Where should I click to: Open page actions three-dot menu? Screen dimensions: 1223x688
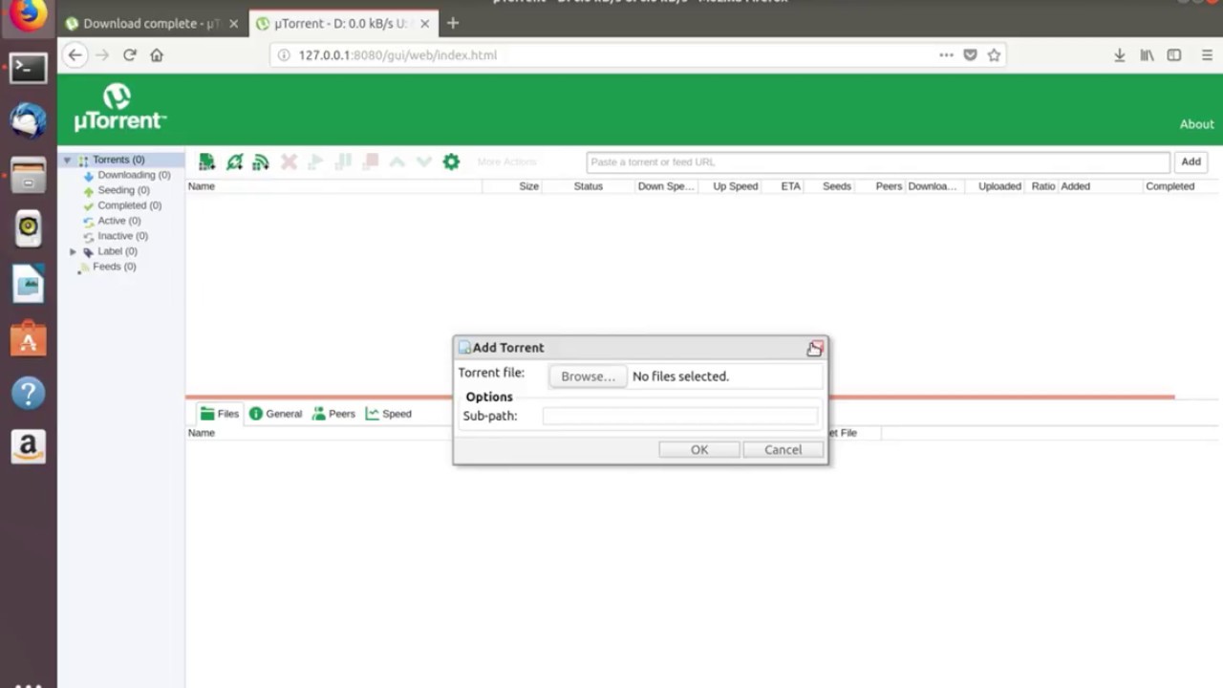946,55
